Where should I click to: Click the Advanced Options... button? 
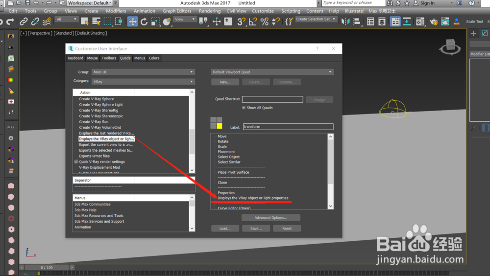pos(270,218)
